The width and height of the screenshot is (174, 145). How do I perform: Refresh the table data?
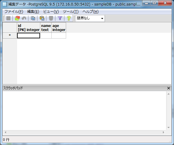click(17, 18)
